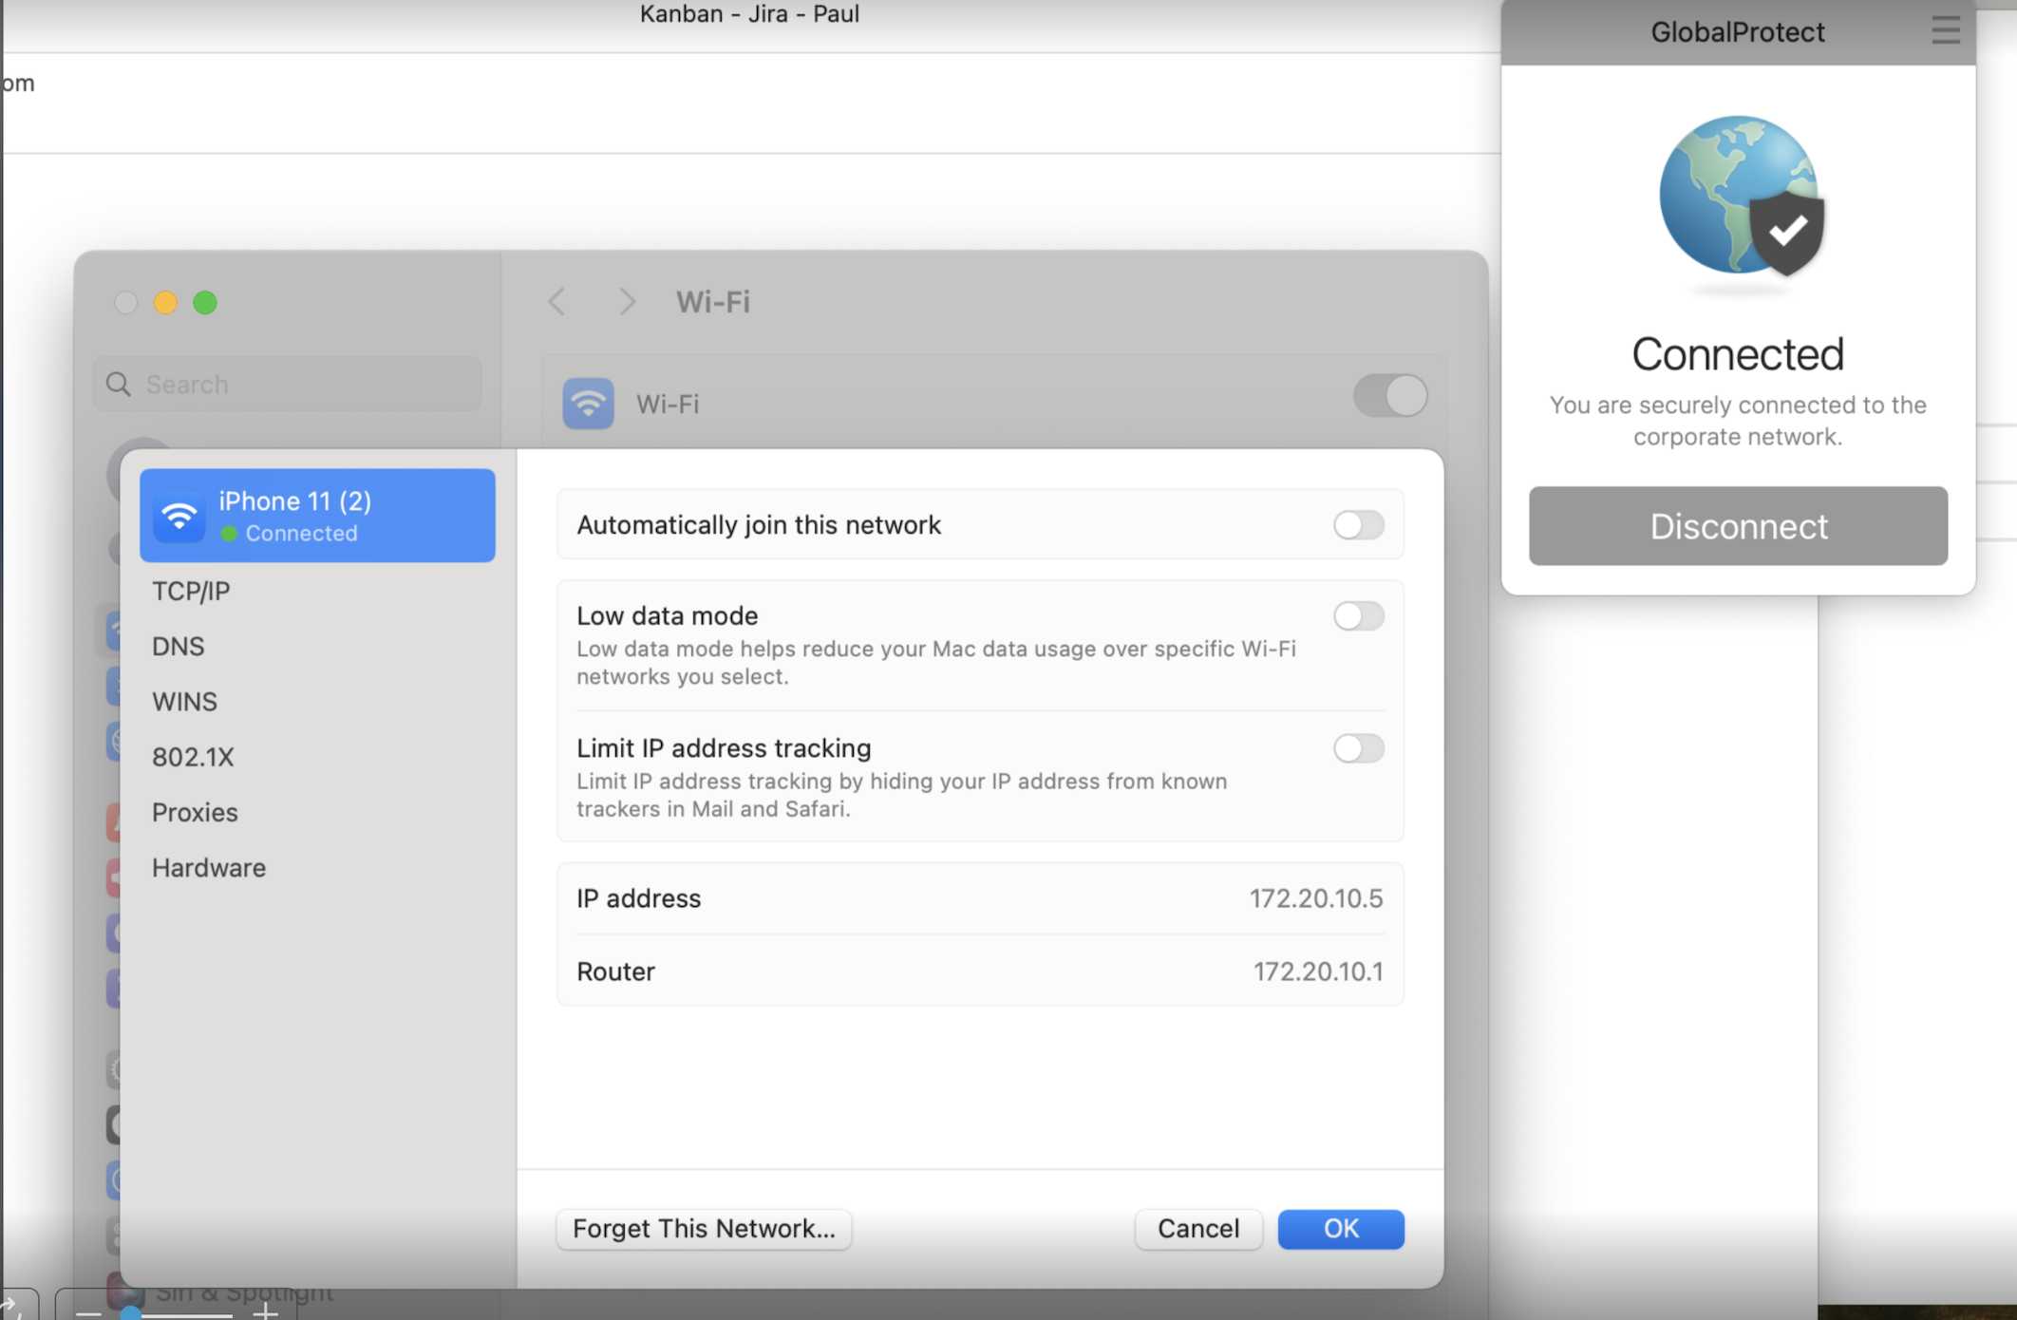
Task: Click the GlobalProtect globe shield icon
Action: 1741,196
